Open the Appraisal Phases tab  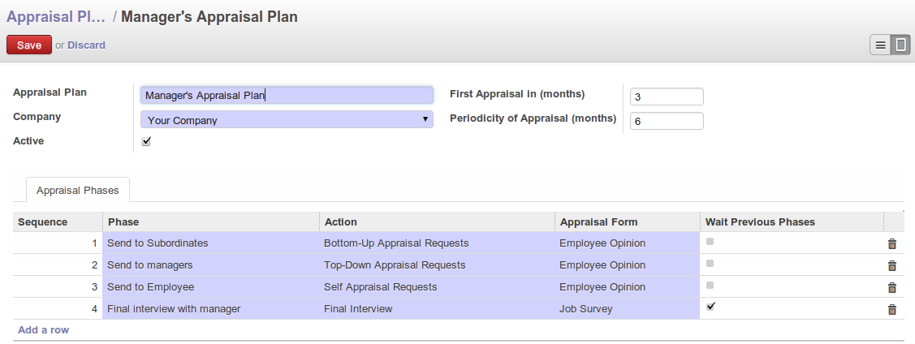[78, 190]
